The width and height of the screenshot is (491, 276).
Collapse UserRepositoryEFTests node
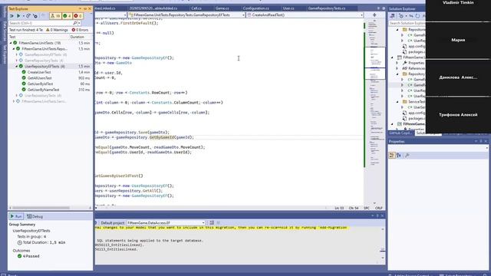17,67
